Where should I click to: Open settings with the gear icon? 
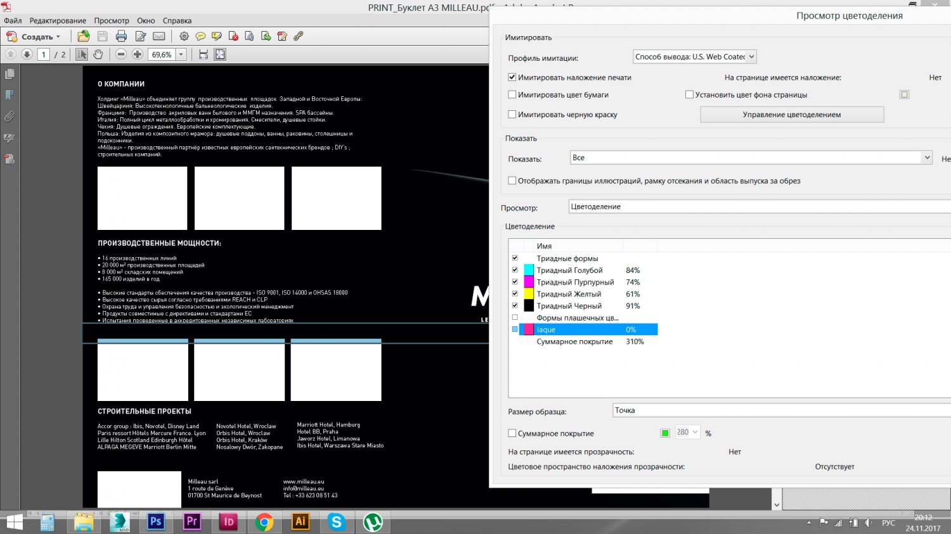pyautogui.click(x=184, y=37)
